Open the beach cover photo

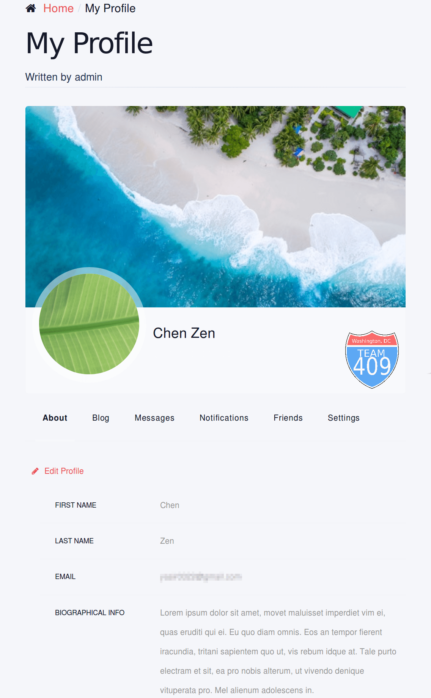click(215, 206)
